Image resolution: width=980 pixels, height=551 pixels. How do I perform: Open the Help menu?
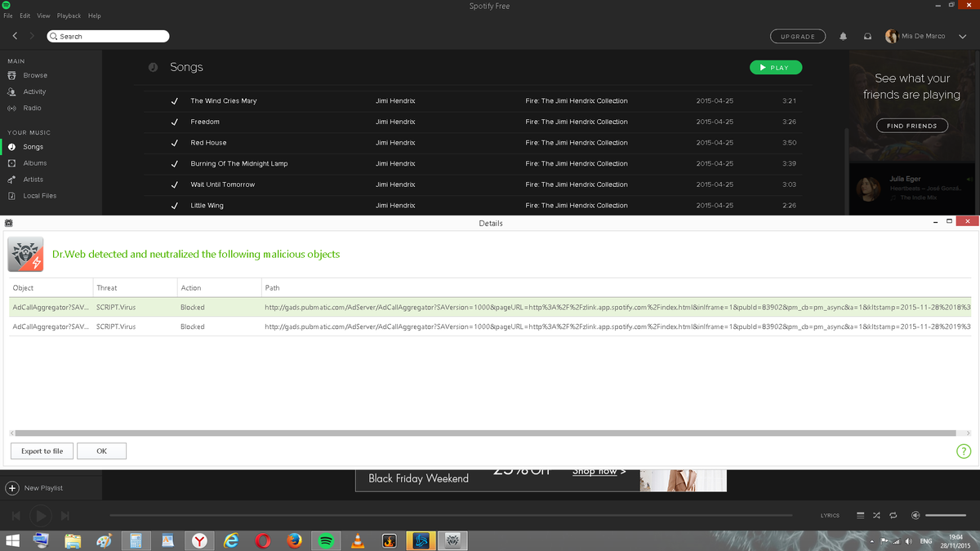(94, 16)
